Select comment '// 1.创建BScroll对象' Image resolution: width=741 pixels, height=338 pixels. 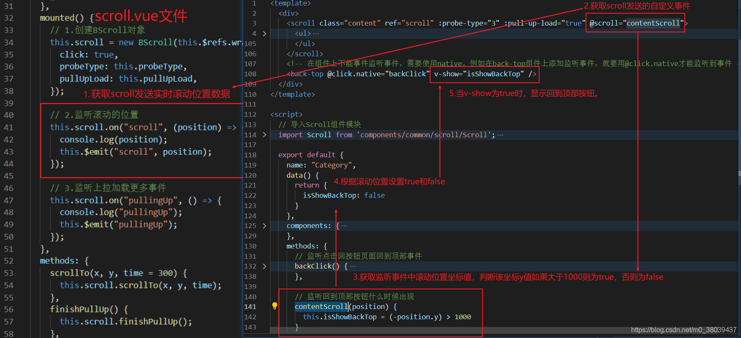point(98,30)
